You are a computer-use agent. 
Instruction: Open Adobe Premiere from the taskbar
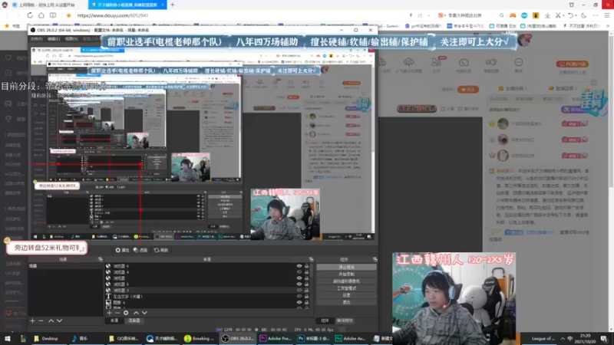coord(276,338)
